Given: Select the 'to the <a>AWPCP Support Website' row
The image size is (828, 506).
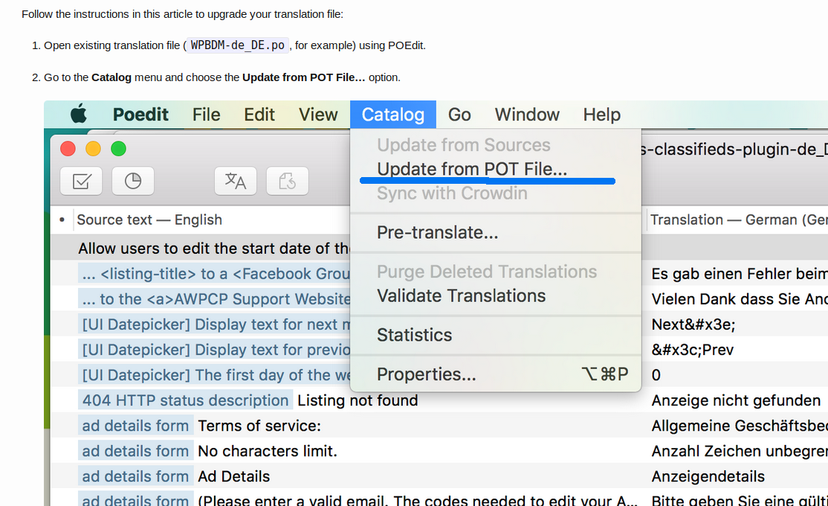Looking at the screenshot, I should pos(216,299).
